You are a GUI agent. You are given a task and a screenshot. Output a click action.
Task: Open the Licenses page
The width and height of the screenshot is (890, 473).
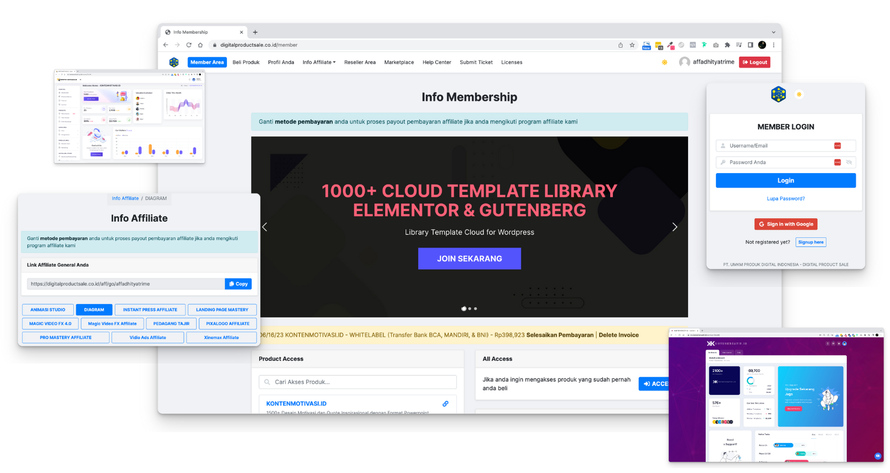512,62
